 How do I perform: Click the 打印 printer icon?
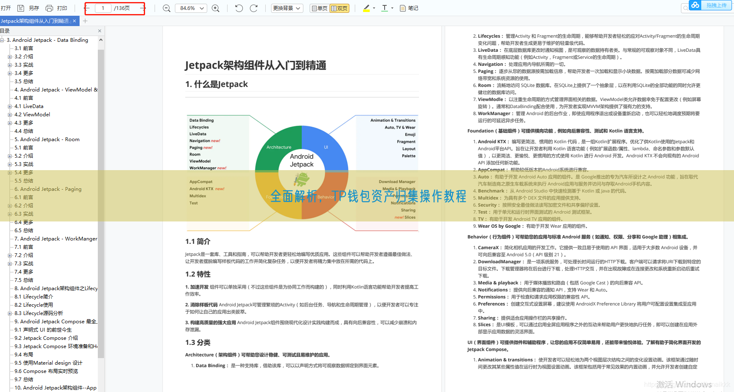click(49, 8)
